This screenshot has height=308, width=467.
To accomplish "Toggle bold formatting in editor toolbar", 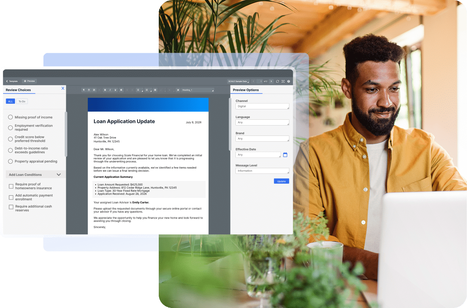I will point(105,90).
